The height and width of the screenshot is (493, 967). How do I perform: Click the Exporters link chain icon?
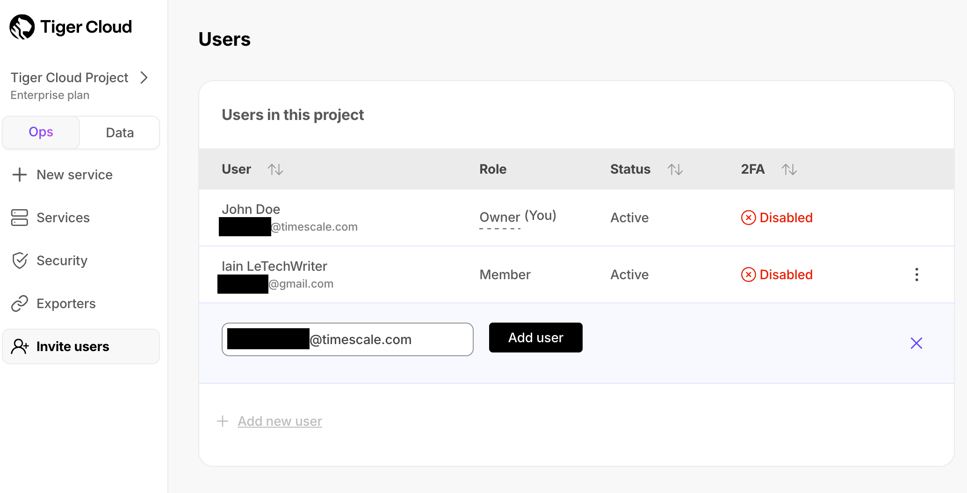pyautogui.click(x=20, y=303)
